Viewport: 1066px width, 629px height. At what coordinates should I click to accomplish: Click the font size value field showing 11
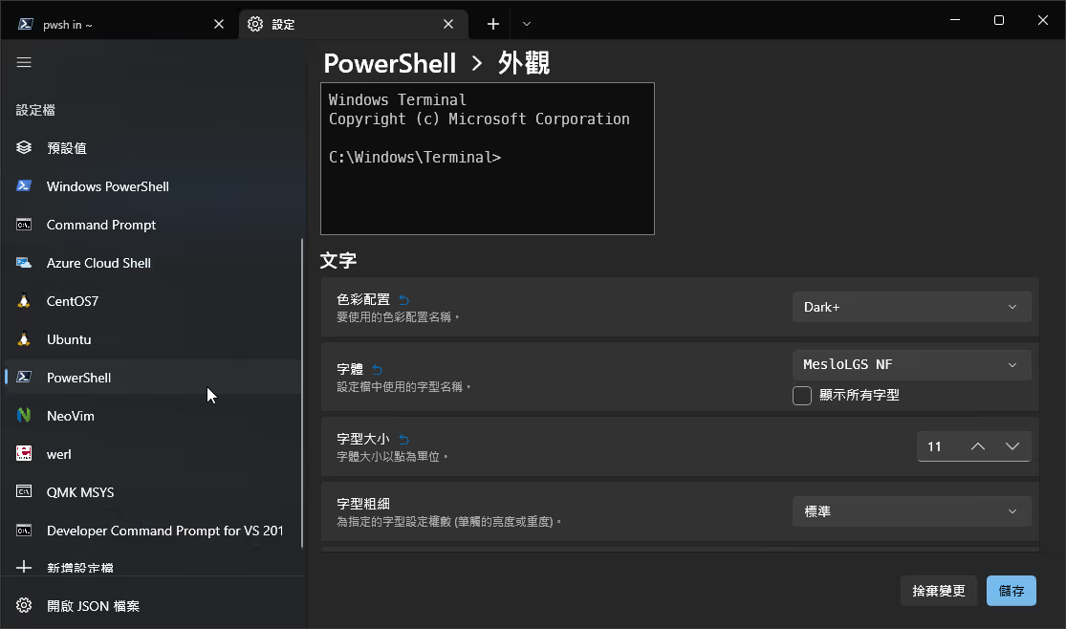937,445
